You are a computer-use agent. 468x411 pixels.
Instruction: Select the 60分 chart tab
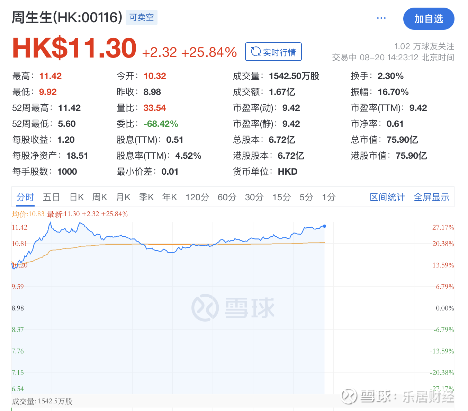227,197
